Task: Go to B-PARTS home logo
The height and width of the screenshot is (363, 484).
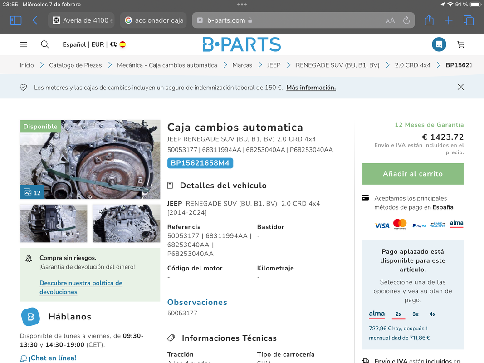Action: (242, 44)
